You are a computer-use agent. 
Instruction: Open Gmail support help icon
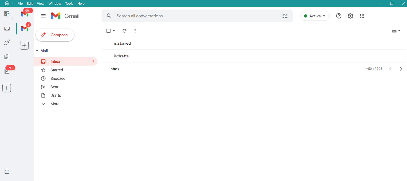coord(339,16)
